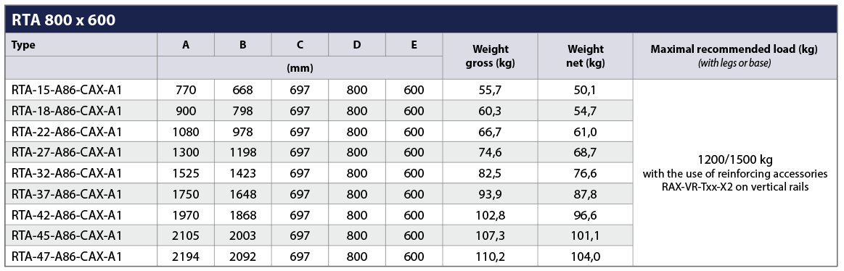
Task: Click the RTA-15-A86-CAX-A1 type cell
Action: click(67, 91)
